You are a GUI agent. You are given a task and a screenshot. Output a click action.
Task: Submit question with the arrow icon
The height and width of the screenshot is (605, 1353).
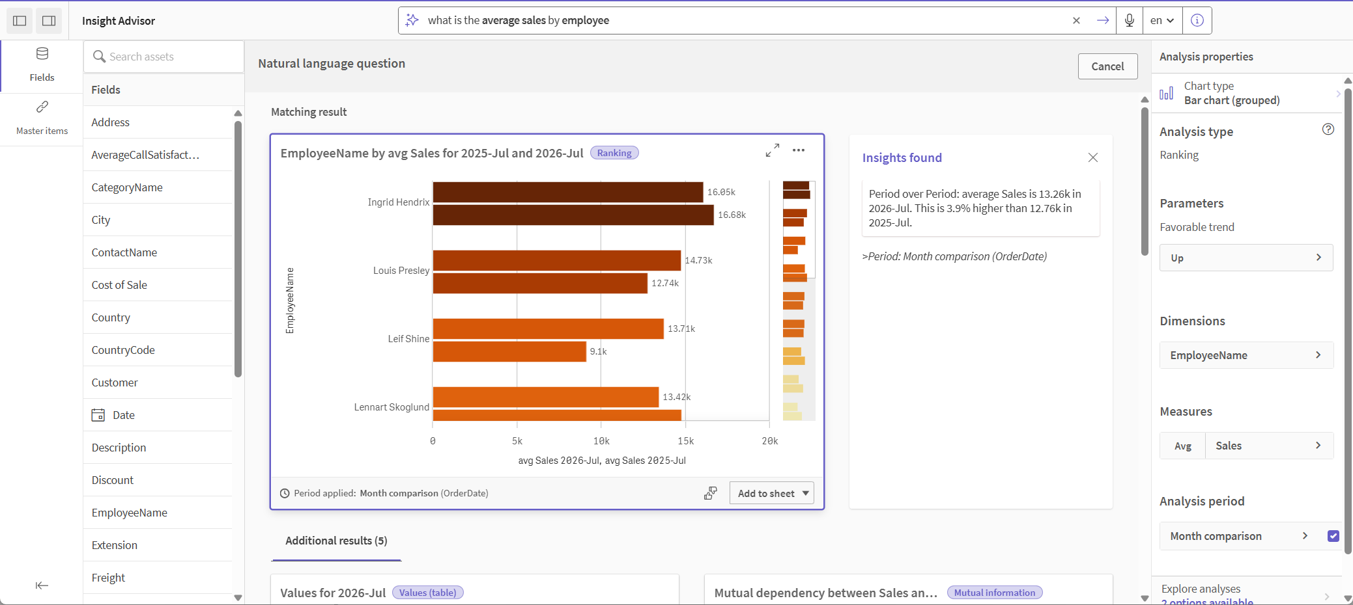click(1103, 21)
